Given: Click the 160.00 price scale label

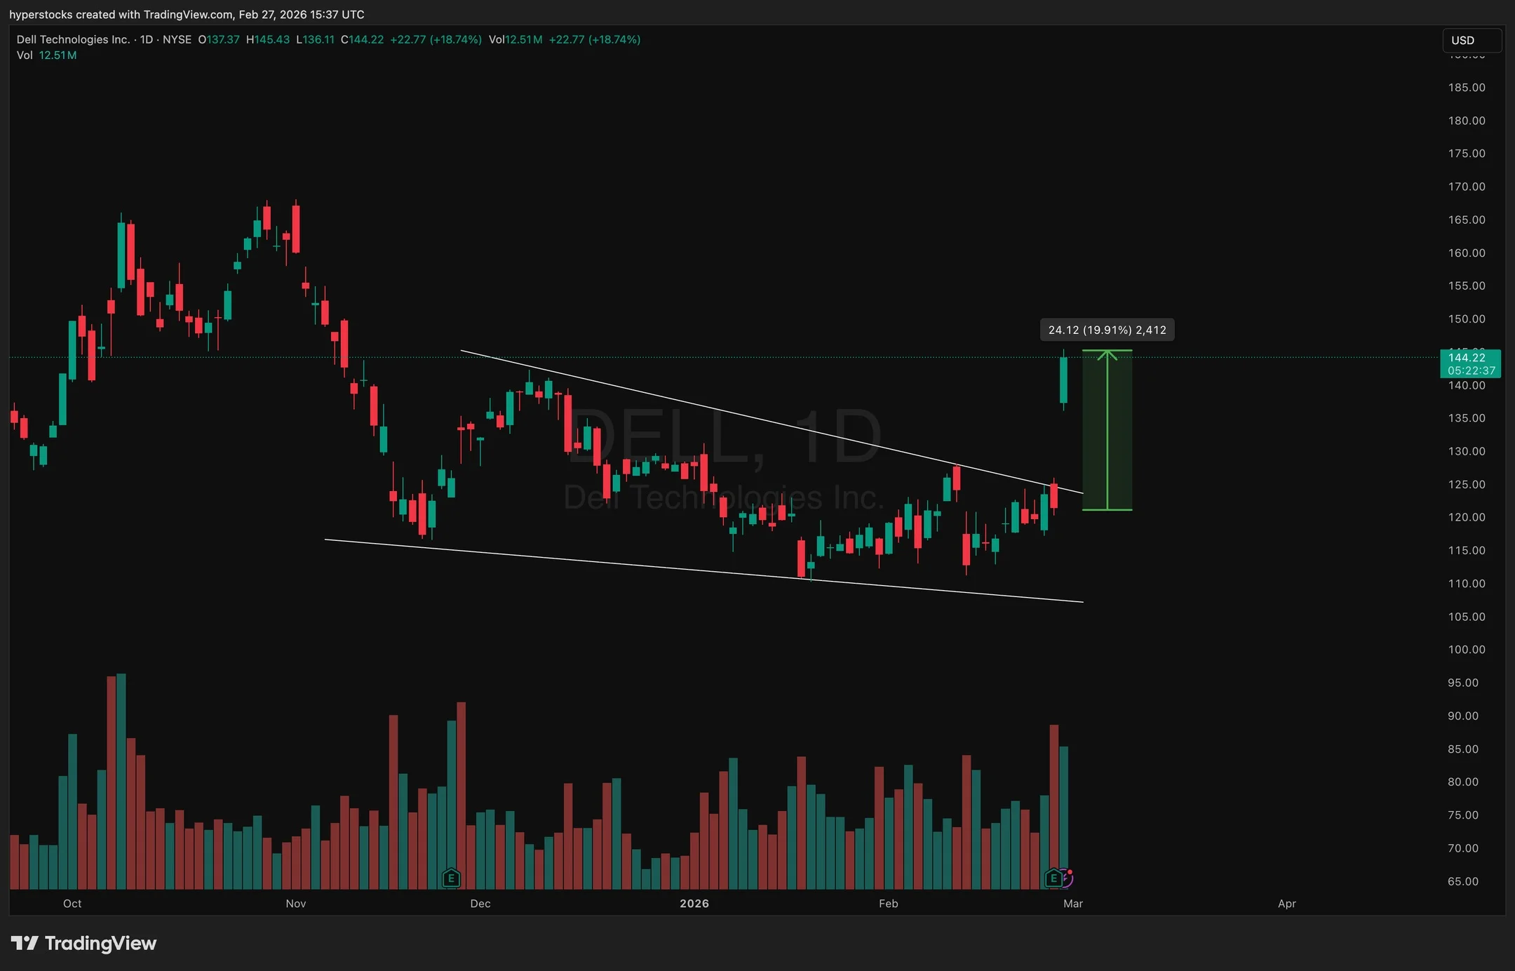Looking at the screenshot, I should 1467,253.
